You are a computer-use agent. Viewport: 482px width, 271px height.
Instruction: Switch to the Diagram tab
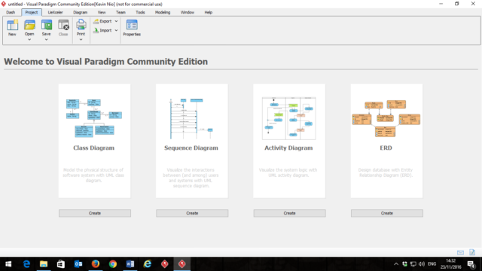click(x=81, y=12)
